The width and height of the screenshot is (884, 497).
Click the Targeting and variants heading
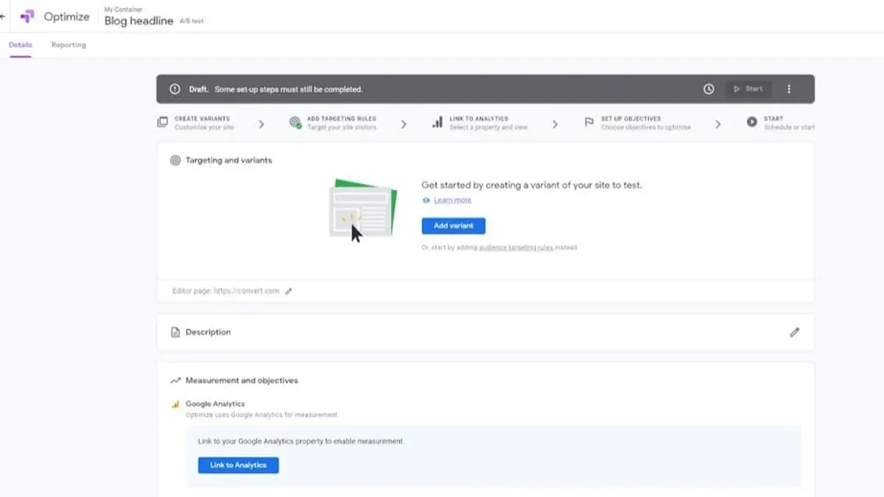point(228,160)
